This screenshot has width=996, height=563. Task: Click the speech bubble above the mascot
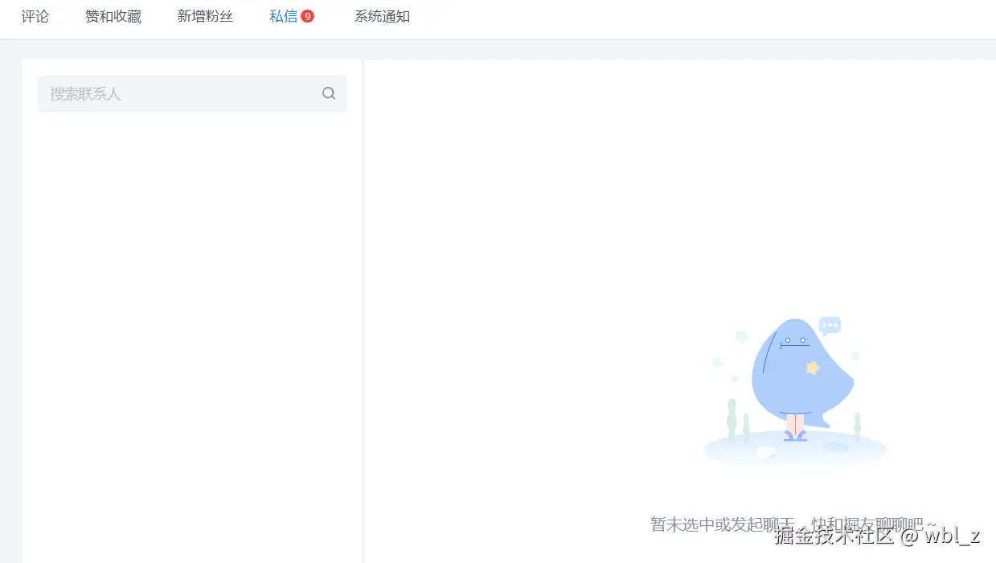pos(829,325)
